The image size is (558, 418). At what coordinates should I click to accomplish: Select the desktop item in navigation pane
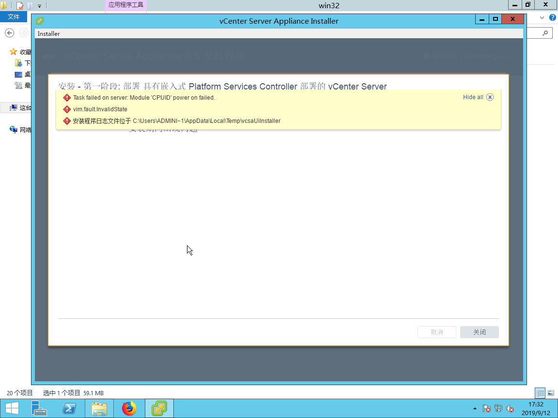23,75
